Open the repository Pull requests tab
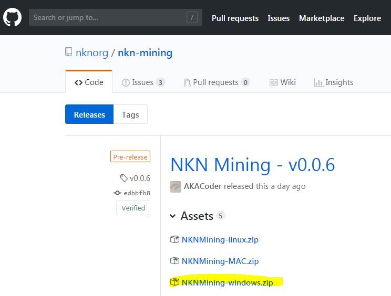Viewport: 391px width, 296px height. click(216, 82)
